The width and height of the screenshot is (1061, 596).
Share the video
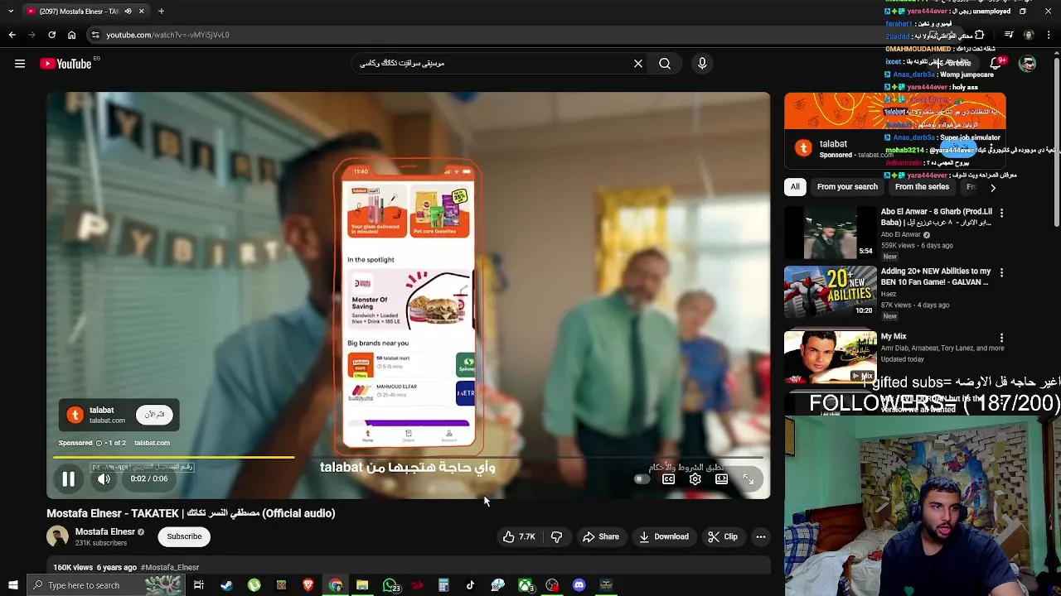(x=601, y=536)
